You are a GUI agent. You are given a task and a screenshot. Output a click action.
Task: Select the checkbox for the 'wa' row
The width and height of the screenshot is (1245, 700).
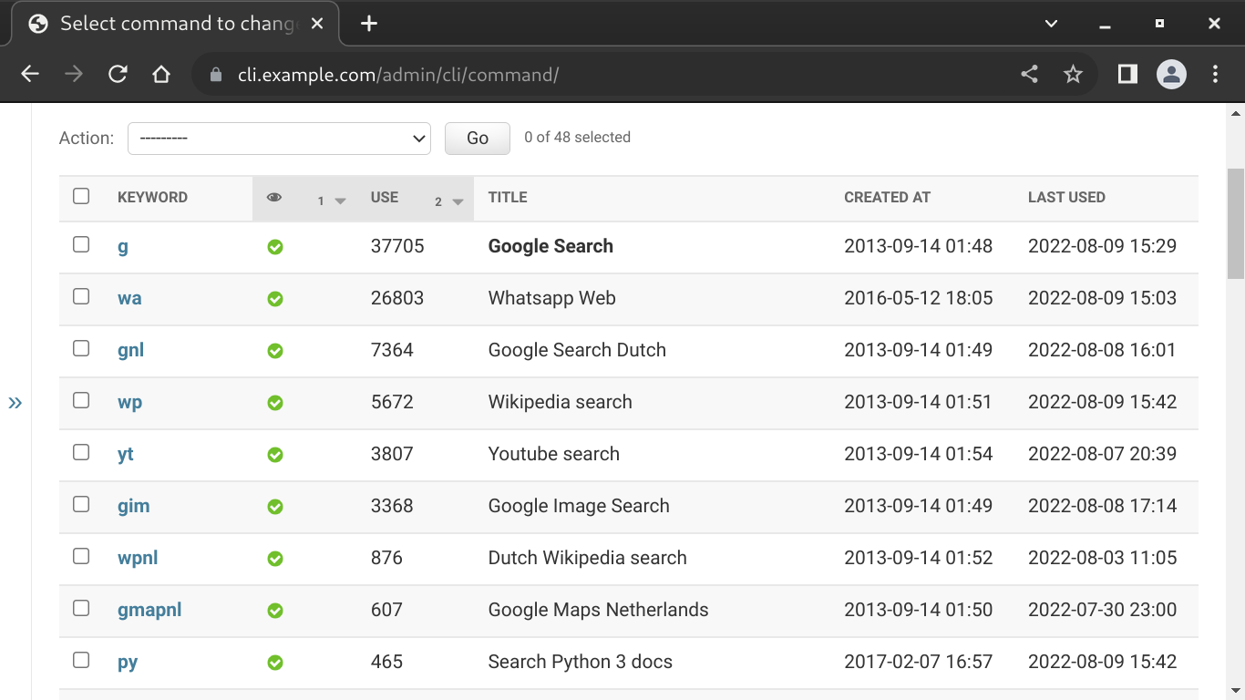pyautogui.click(x=81, y=296)
